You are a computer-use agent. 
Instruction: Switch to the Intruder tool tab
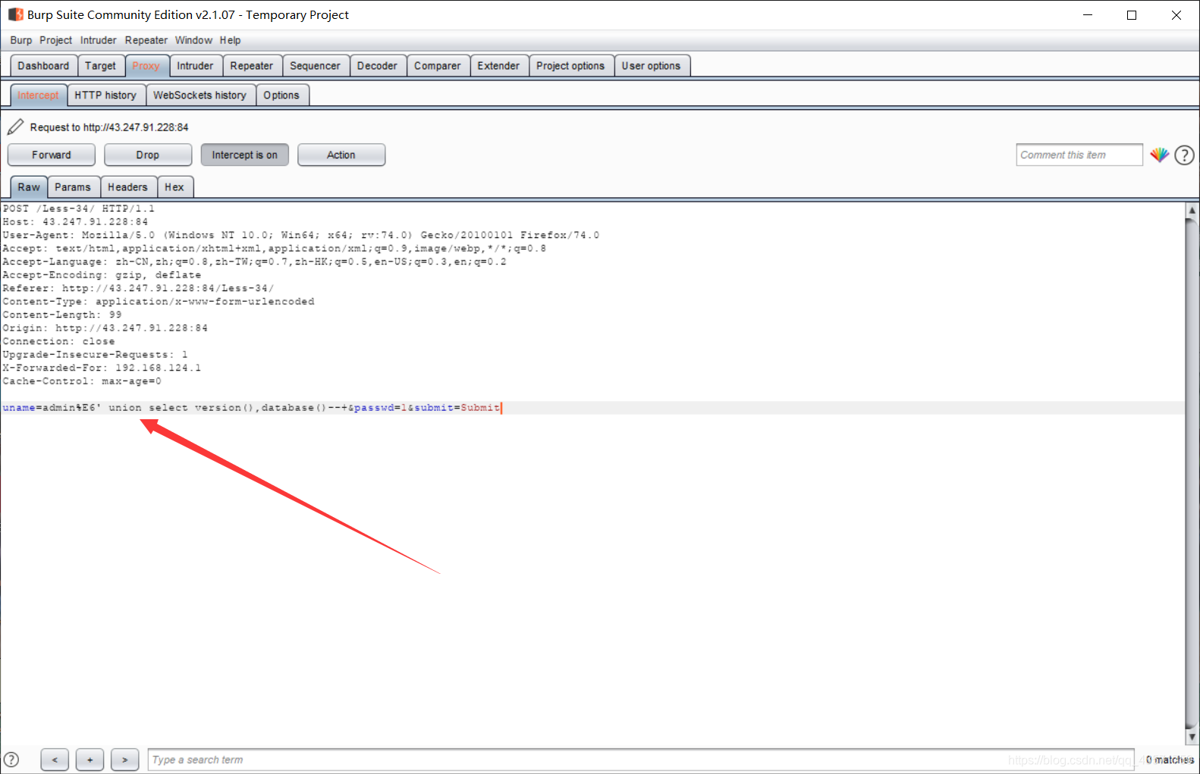click(x=195, y=66)
